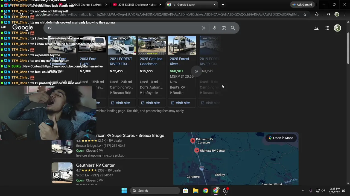This screenshot has width=350, height=196.
Task: Open 2025 Catalina Coachmen listing title
Action: pos(151,61)
